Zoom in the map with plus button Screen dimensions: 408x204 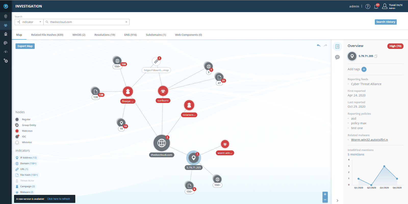pyautogui.click(x=325, y=194)
